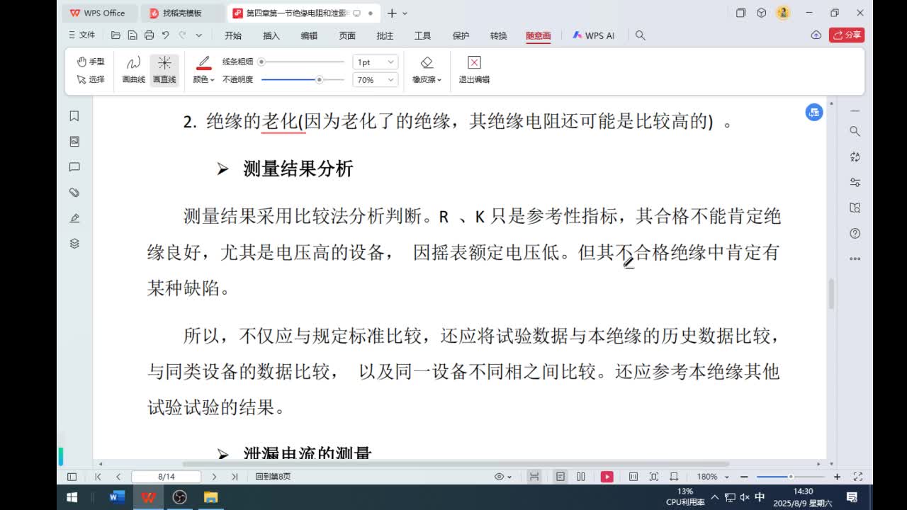Toggle single page view mode

[x=560, y=477]
